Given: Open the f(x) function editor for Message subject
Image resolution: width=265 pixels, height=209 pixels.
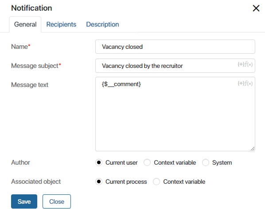Looking at the screenshot, I should (249, 64).
